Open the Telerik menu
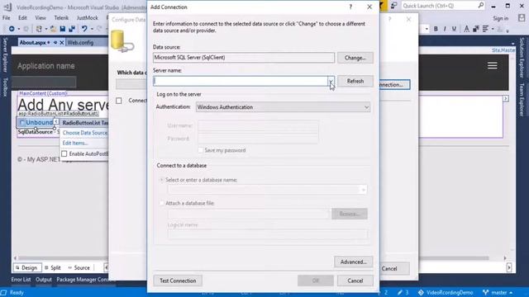Viewport: 529px width, 297px height. [x=61, y=18]
